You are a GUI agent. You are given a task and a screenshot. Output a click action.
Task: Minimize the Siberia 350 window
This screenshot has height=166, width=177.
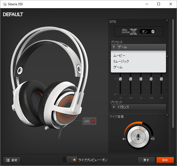point(147,4)
